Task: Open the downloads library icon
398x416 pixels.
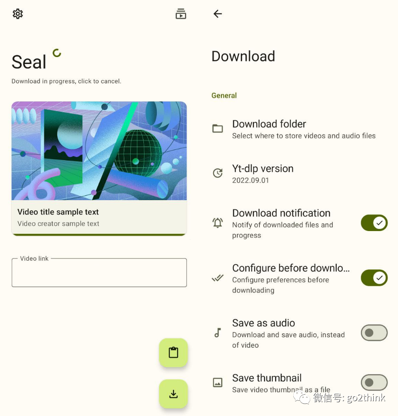Action: [181, 14]
